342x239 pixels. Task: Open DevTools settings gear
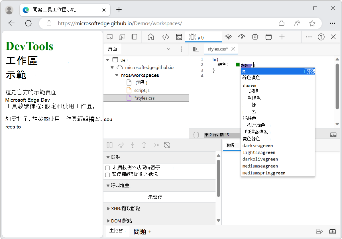(255, 37)
